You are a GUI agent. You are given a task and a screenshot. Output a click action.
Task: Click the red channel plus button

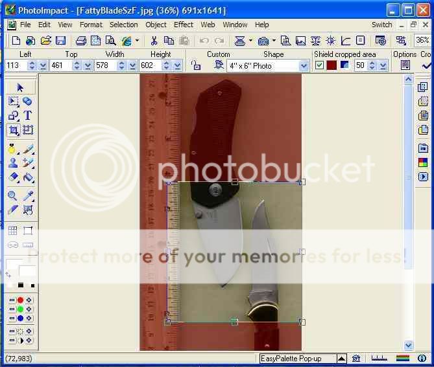pyautogui.click(x=29, y=300)
